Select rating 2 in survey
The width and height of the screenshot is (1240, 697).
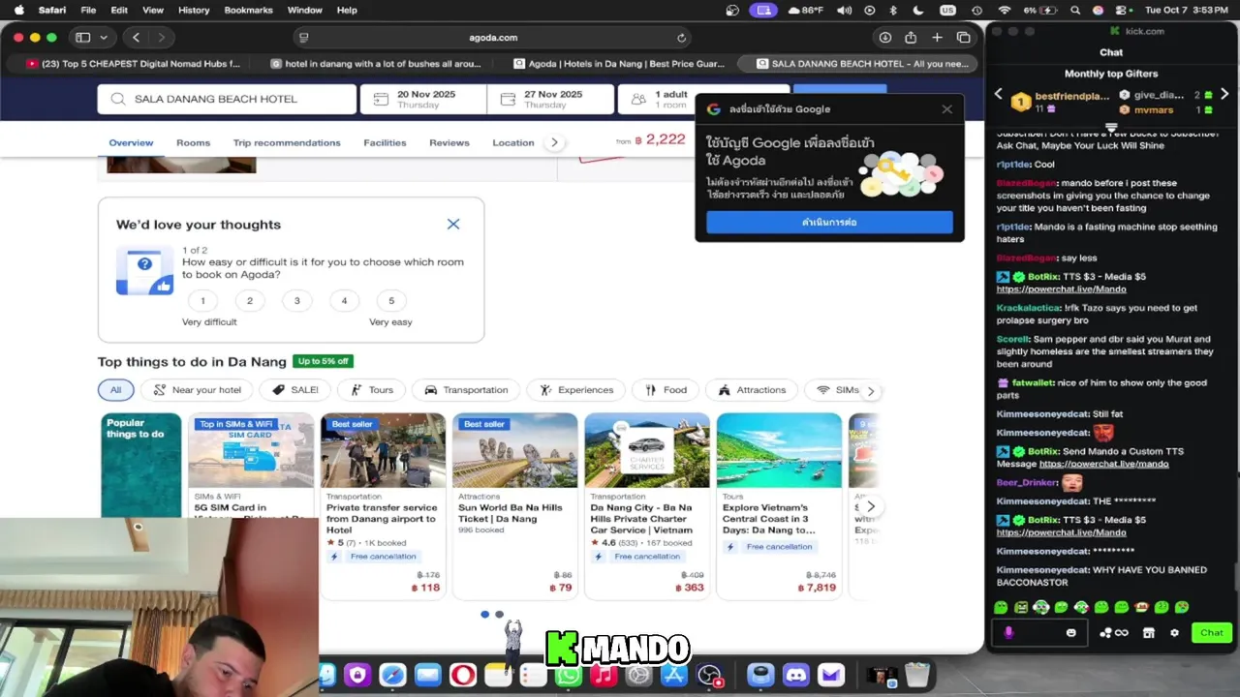click(x=250, y=300)
